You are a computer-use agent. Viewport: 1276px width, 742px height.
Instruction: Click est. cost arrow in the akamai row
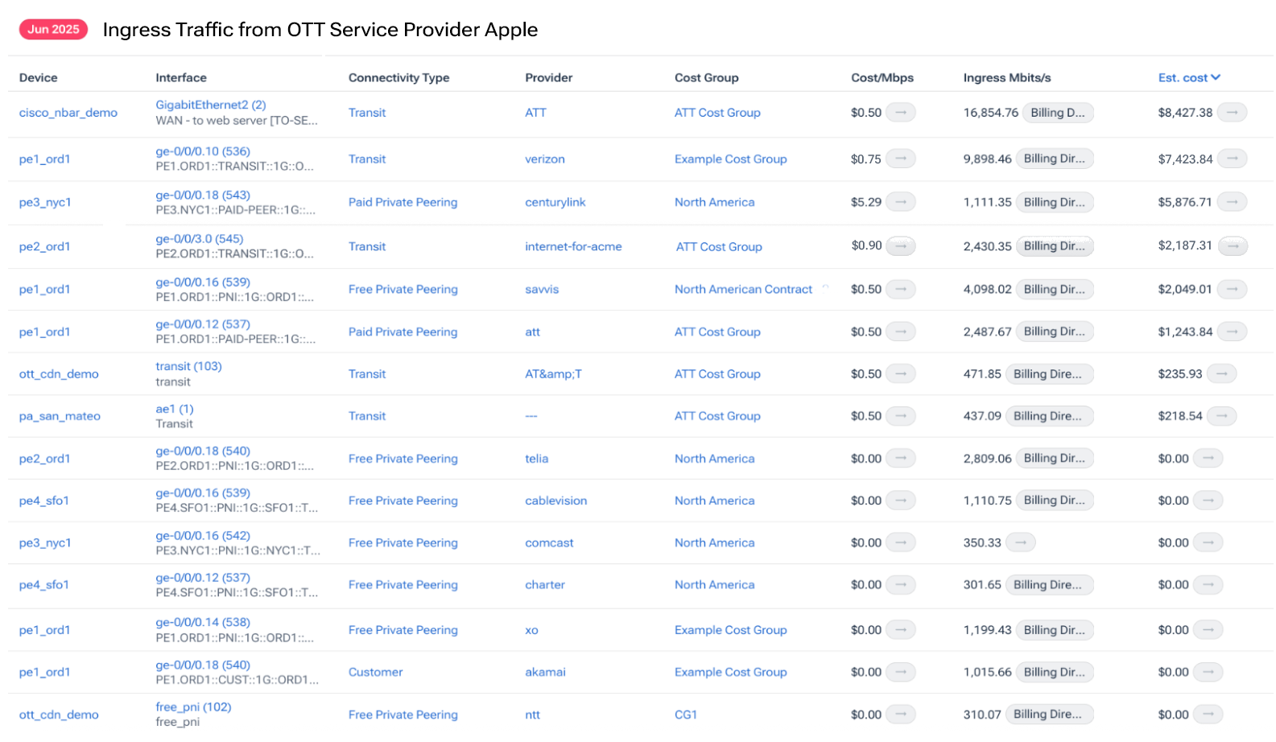1208,672
